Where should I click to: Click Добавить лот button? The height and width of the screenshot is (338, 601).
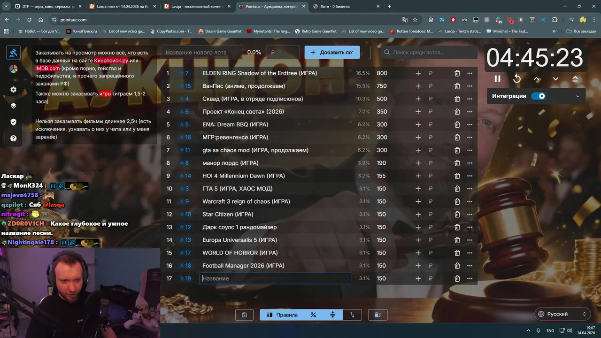(332, 52)
